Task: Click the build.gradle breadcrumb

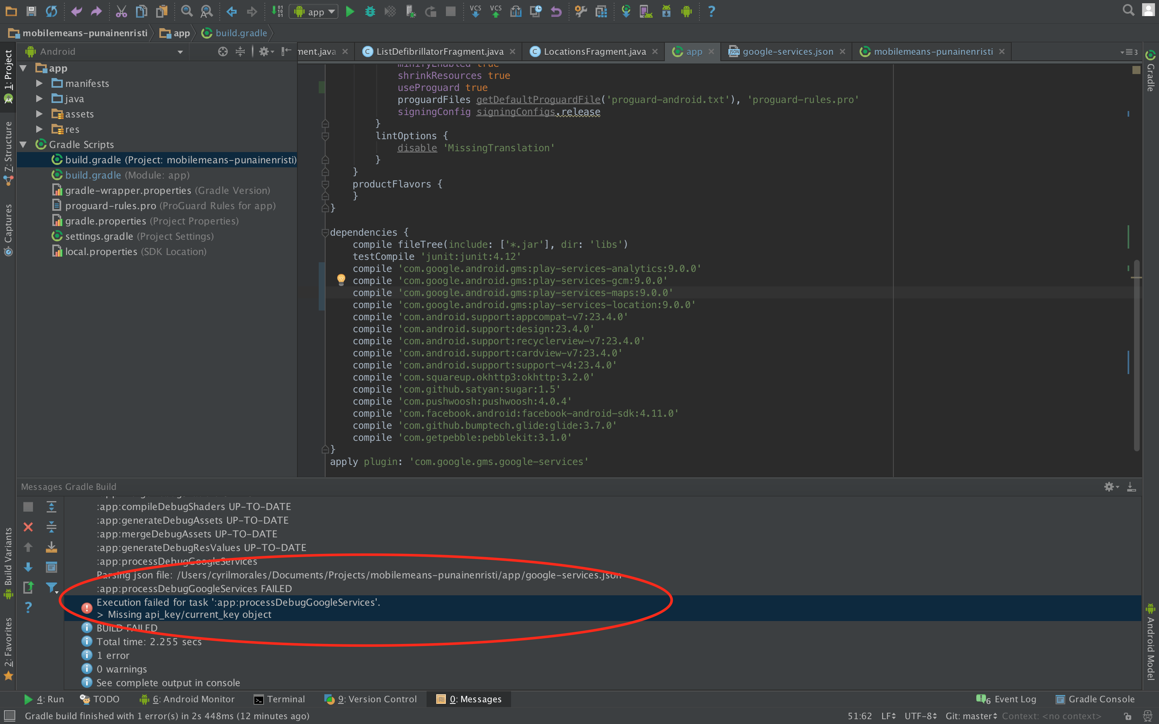Action: point(234,33)
